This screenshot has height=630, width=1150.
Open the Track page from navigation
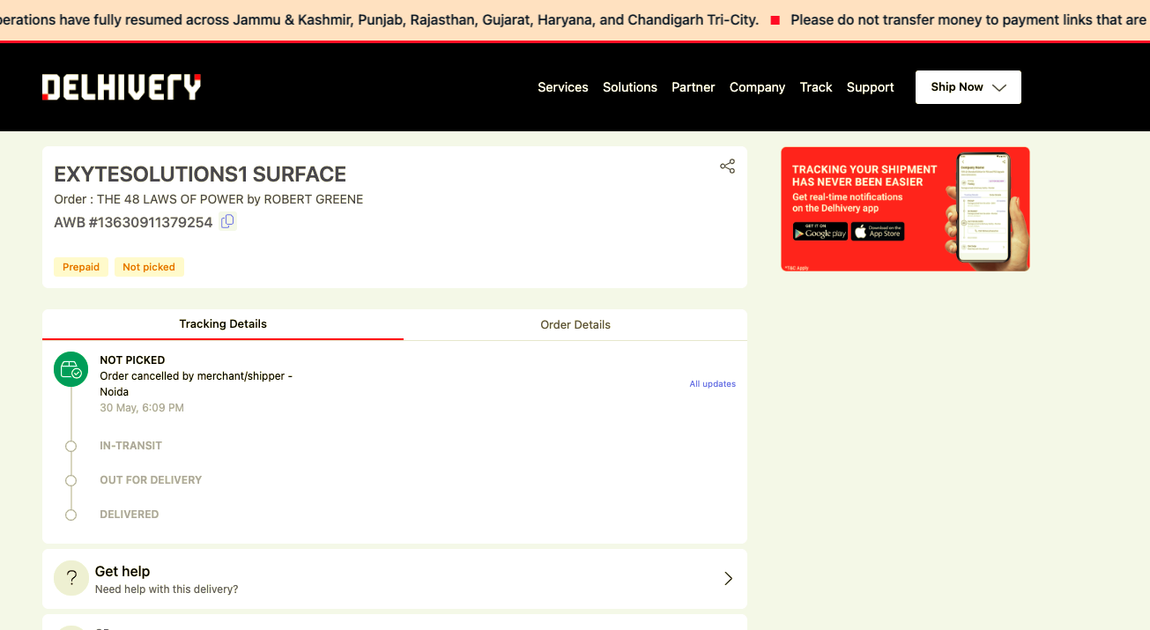coord(815,87)
